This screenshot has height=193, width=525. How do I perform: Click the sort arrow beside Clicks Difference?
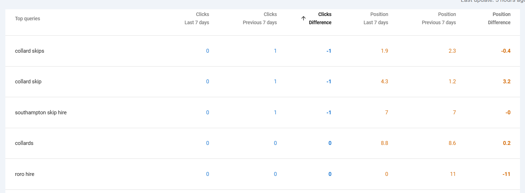coord(304,19)
